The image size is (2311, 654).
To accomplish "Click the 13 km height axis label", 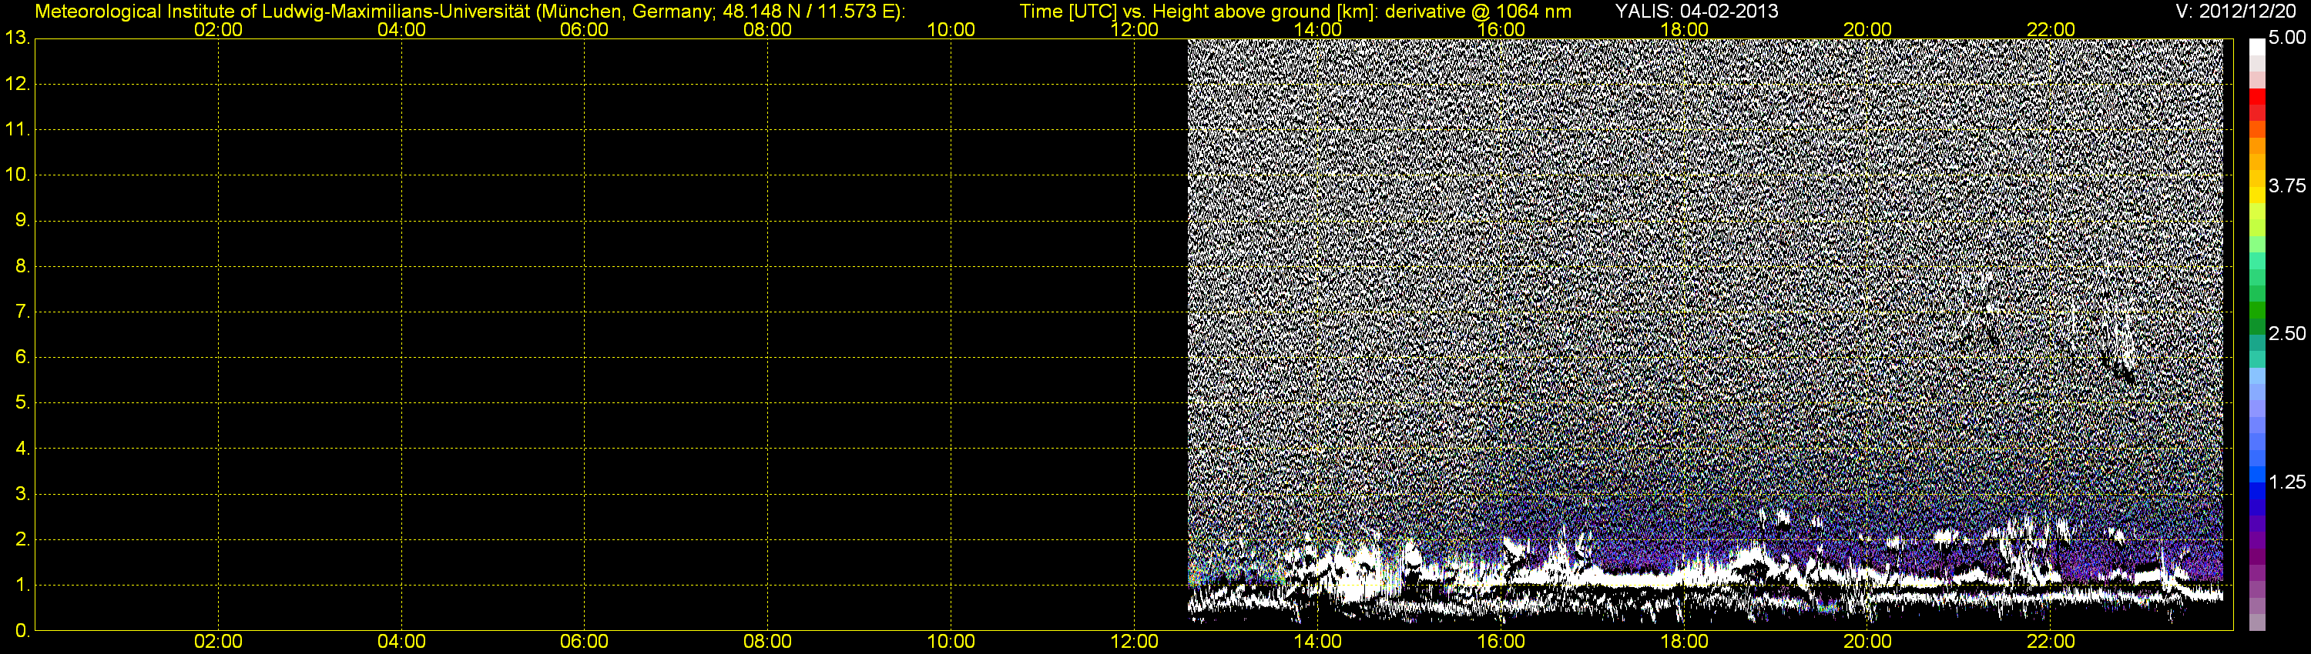I will (17, 38).
